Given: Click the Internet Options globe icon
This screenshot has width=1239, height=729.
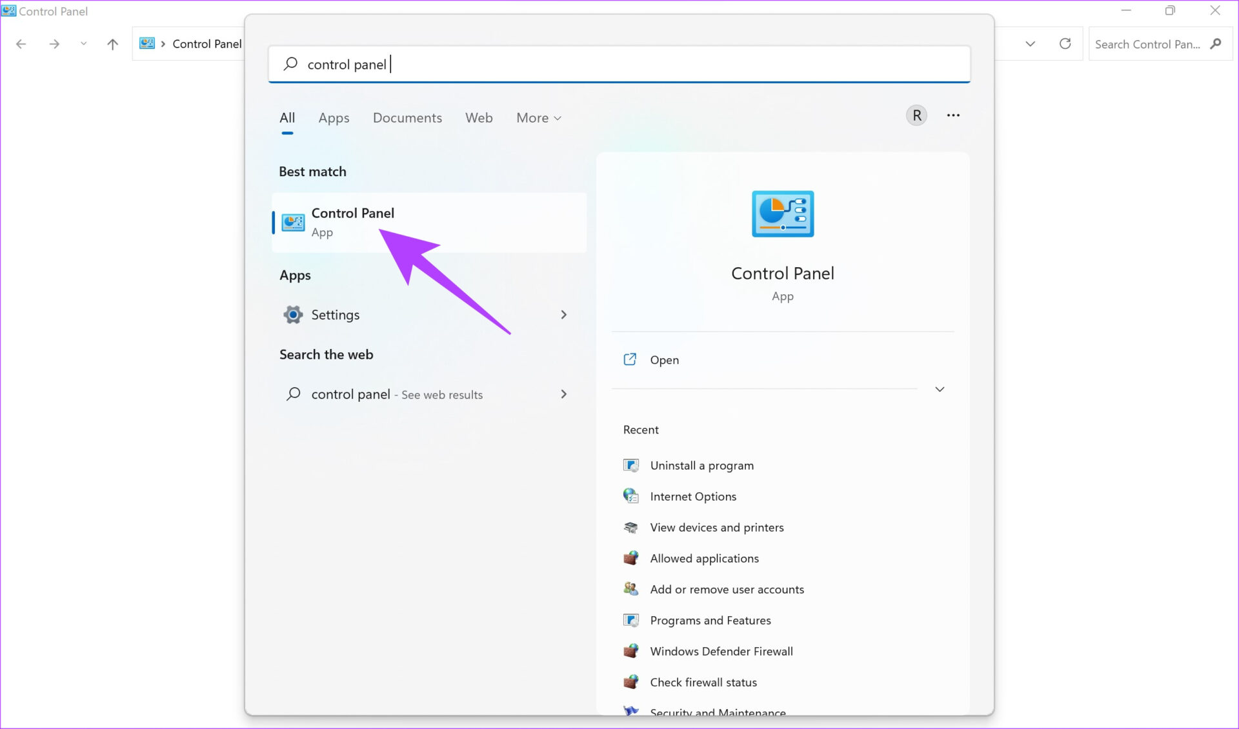Looking at the screenshot, I should pos(630,496).
